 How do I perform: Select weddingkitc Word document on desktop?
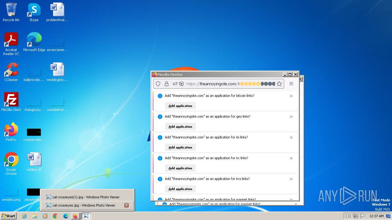pos(57,72)
